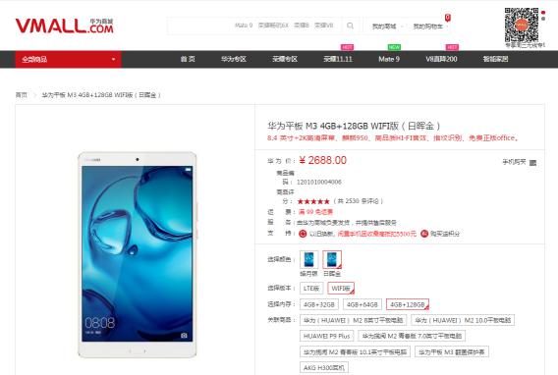Select the 4GB+64GB memory option
This screenshot has width=558, height=375.
[x=363, y=304]
